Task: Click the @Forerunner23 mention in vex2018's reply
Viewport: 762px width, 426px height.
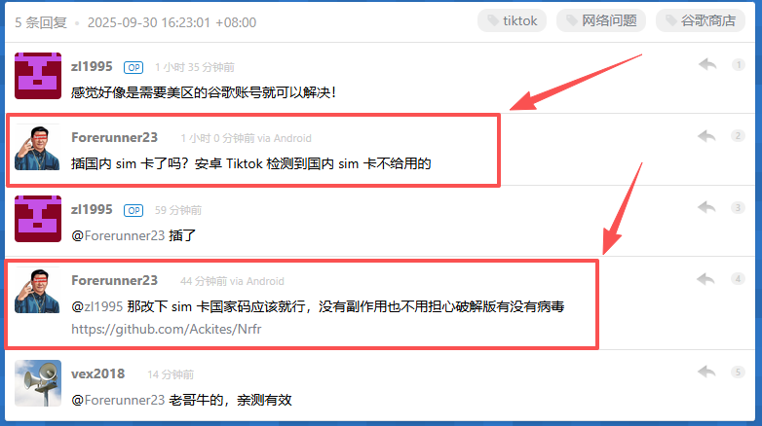Action: tap(118, 400)
